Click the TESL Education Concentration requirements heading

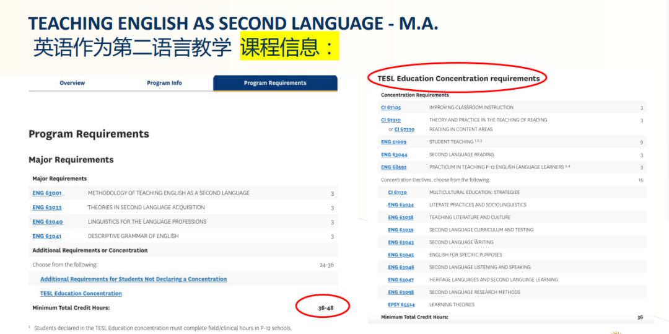(458, 79)
